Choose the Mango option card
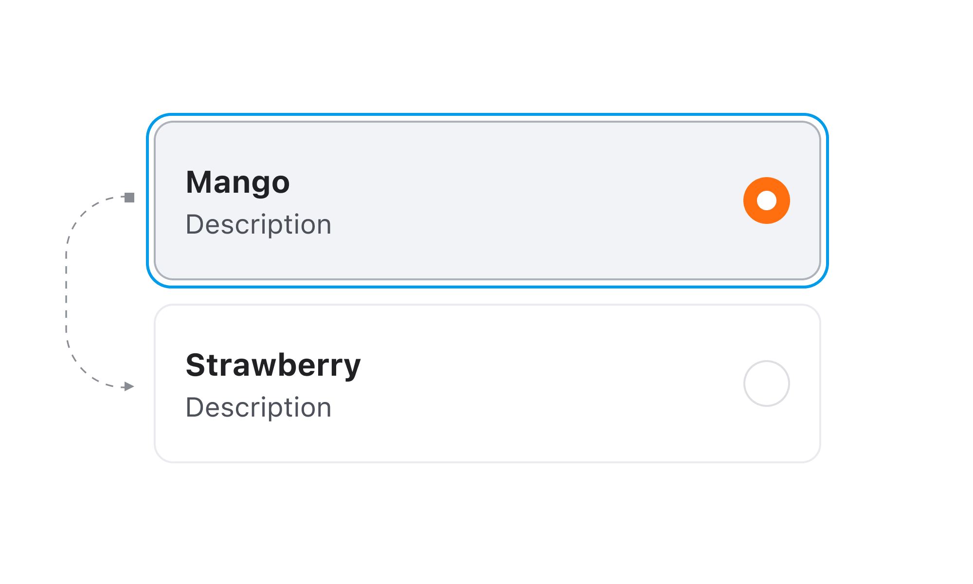The image size is (973, 584). point(486,201)
